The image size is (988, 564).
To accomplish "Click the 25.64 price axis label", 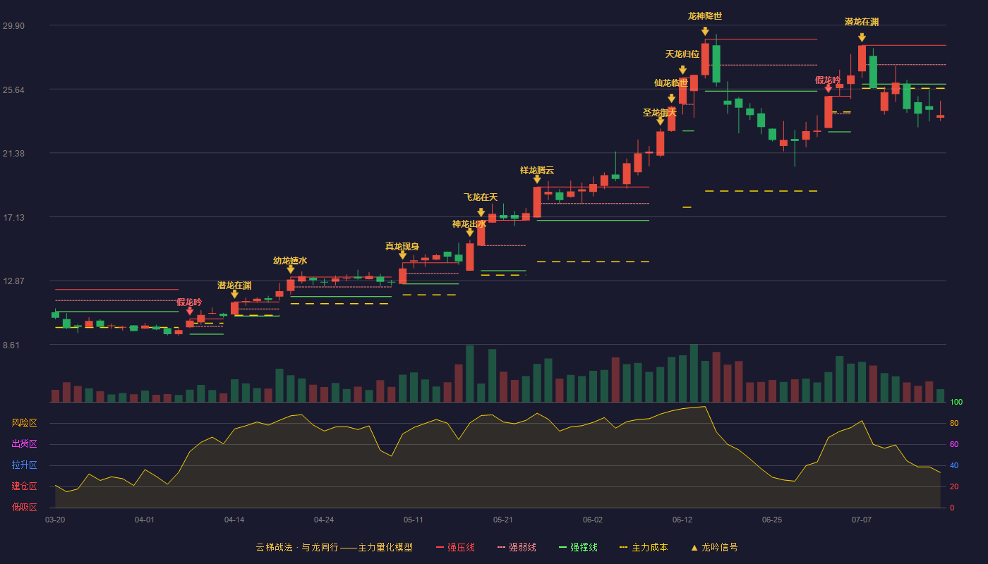I will [x=13, y=90].
